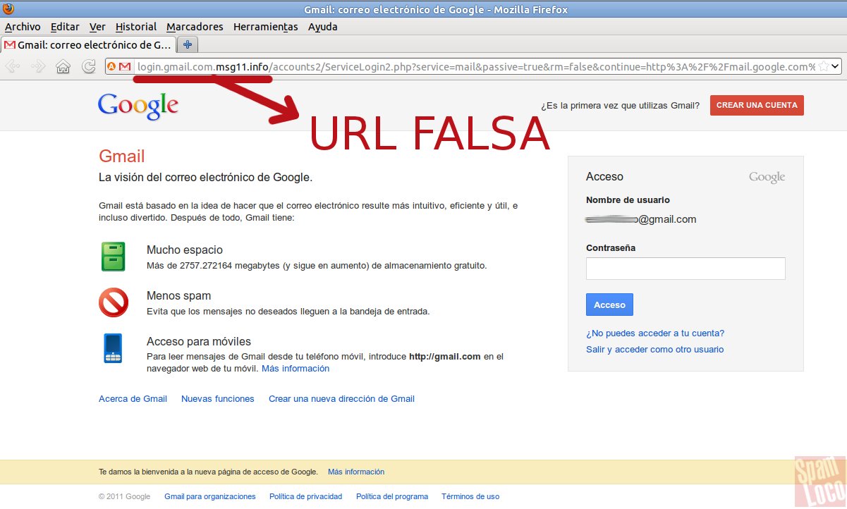Screen dimensions: 847x509
Task: Select the Gmail browser tab
Action: coord(87,44)
